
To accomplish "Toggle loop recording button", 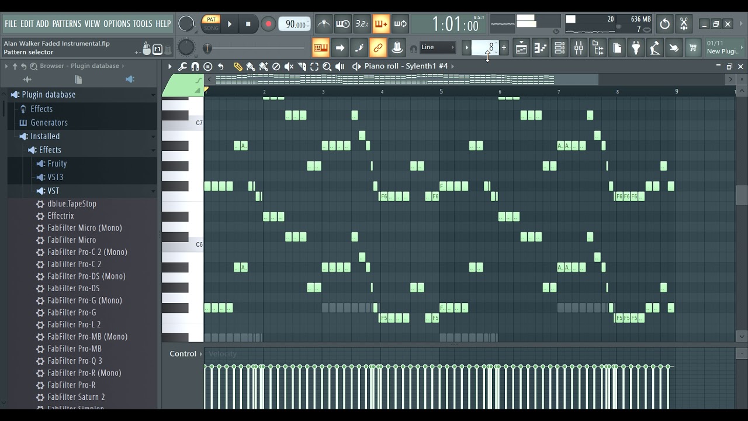I will (x=400, y=24).
